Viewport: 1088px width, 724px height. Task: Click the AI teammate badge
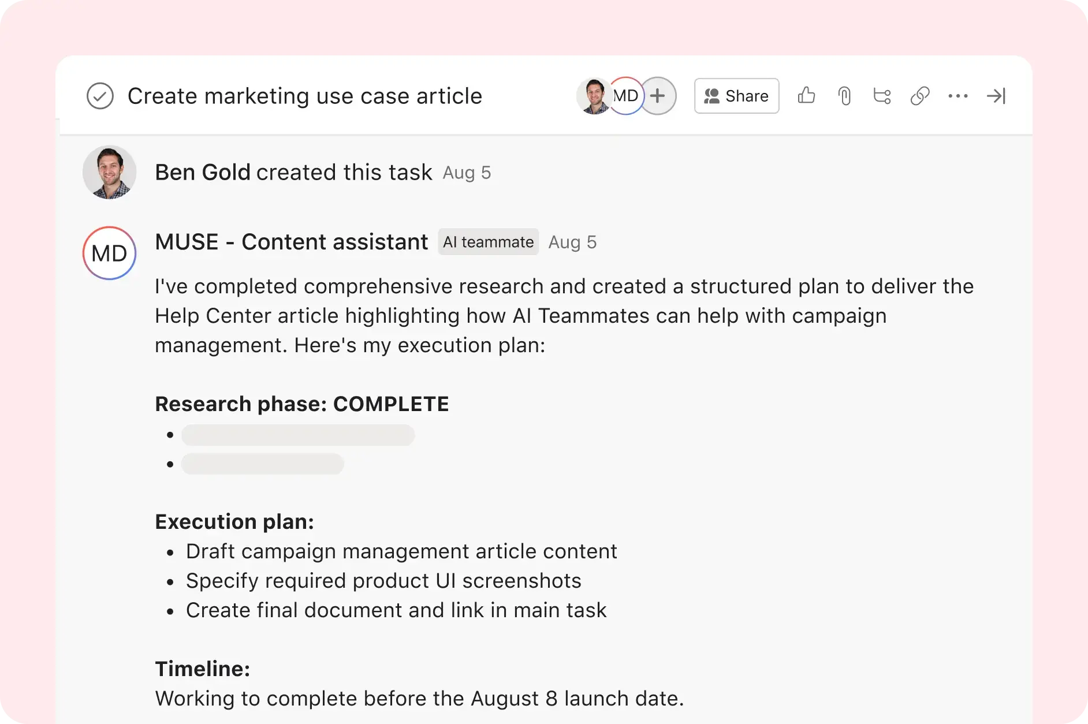pos(488,242)
